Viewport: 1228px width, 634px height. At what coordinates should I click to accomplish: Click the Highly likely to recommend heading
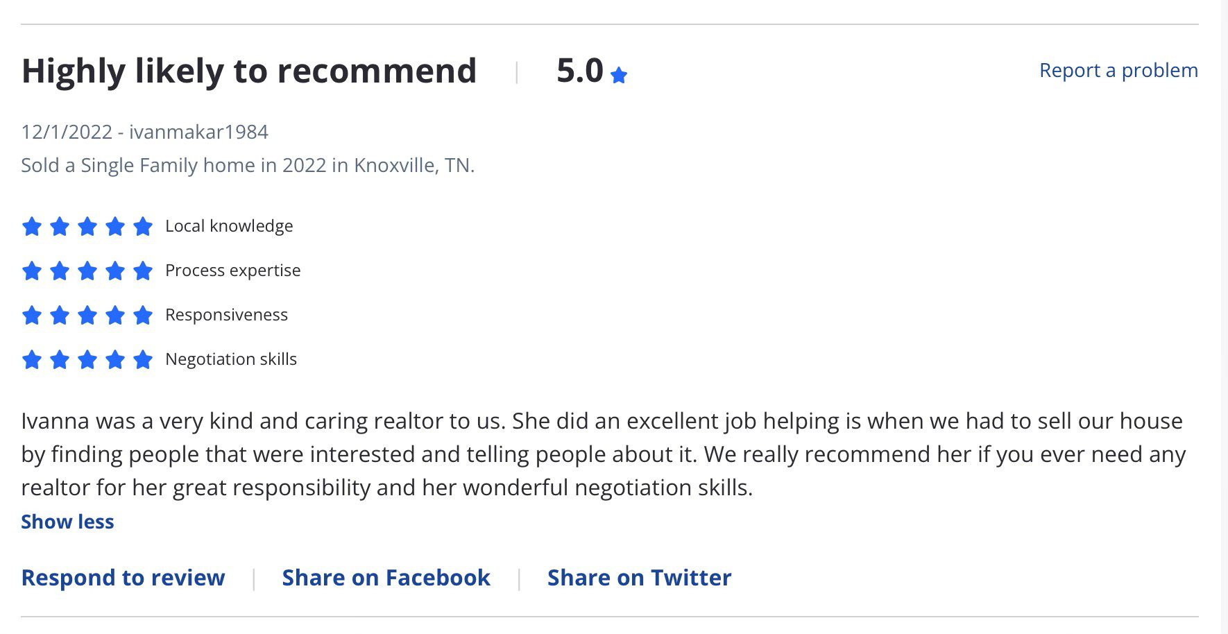point(249,71)
